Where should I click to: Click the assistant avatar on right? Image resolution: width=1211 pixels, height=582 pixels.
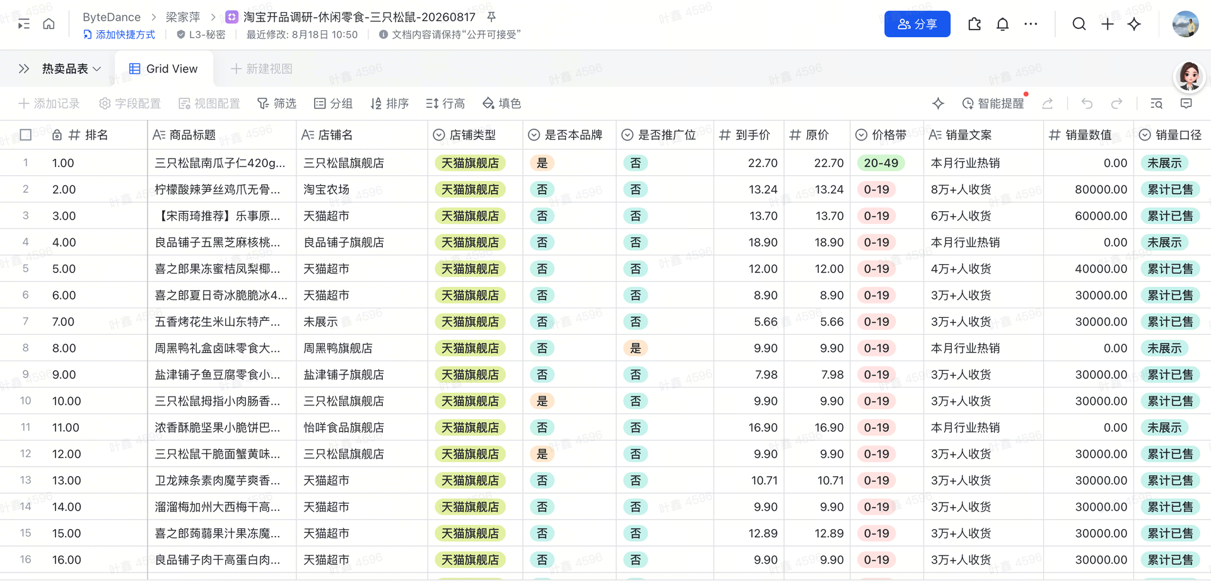(1190, 76)
